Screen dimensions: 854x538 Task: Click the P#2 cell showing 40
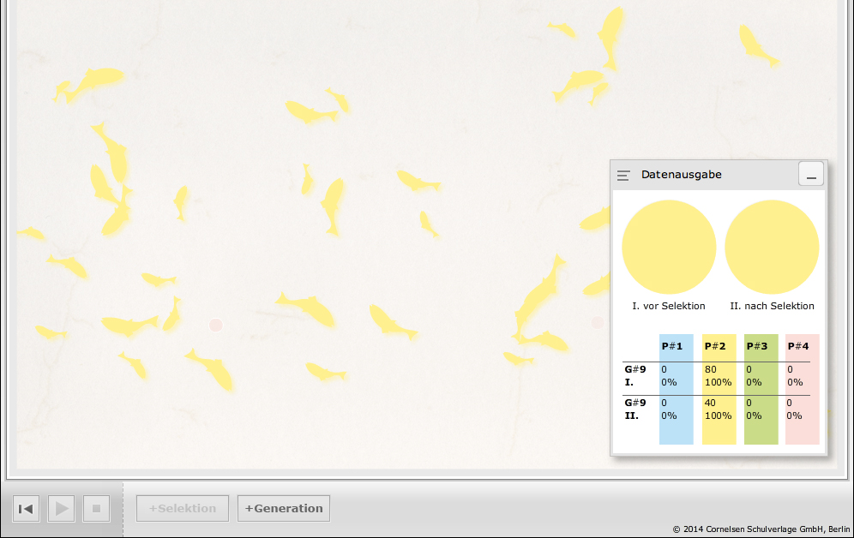[x=711, y=403]
